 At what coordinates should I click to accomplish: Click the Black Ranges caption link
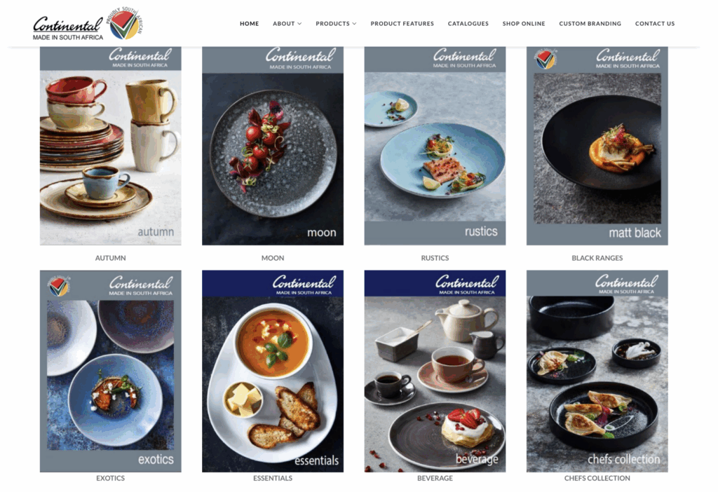[x=597, y=258]
